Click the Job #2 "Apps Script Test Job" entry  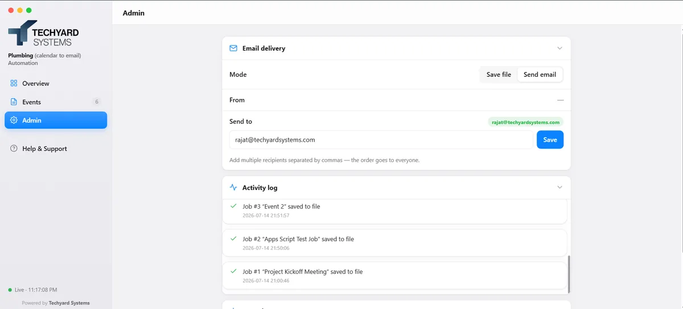pos(395,243)
